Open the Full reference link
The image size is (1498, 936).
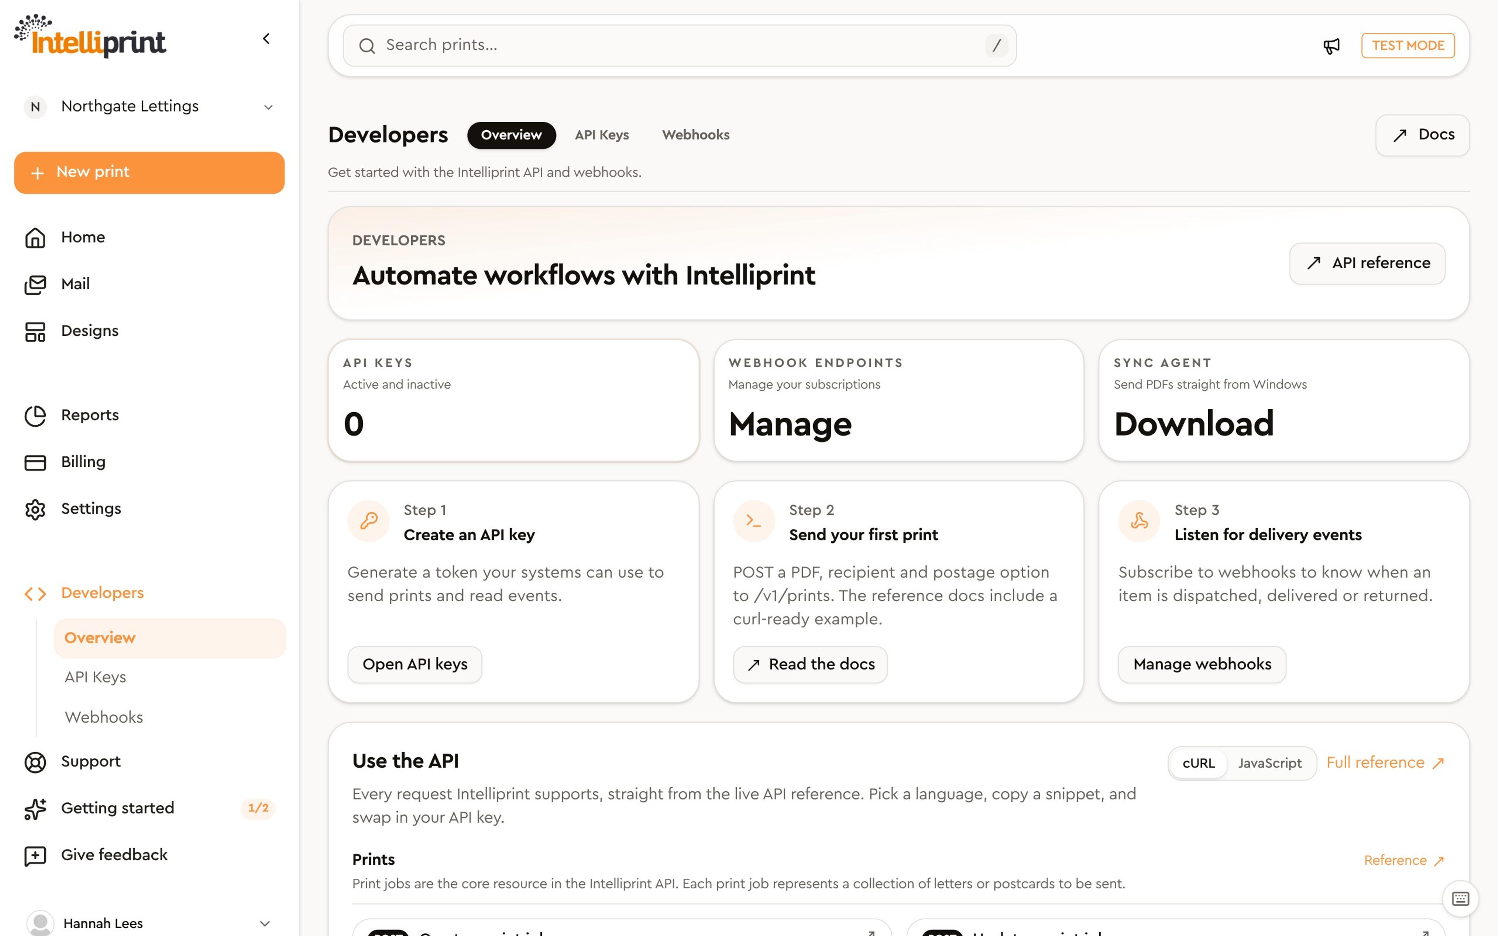click(1385, 763)
